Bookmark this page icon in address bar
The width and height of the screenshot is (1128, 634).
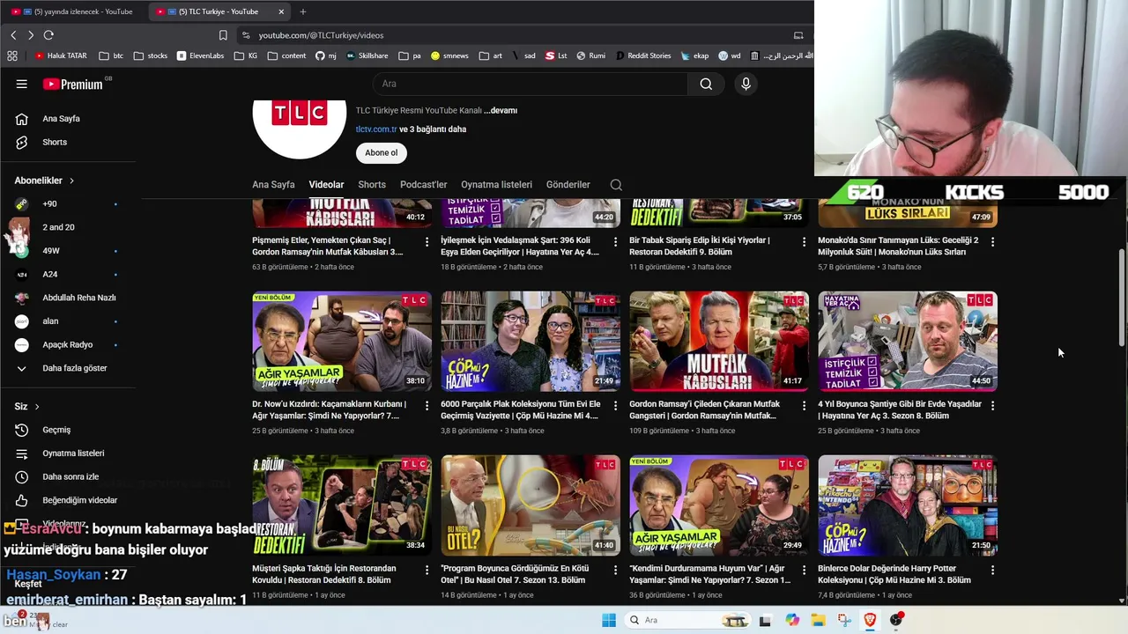(223, 35)
